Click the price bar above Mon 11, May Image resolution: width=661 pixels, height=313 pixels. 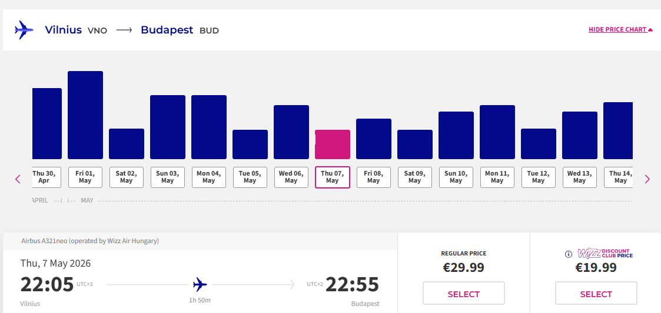(497, 132)
